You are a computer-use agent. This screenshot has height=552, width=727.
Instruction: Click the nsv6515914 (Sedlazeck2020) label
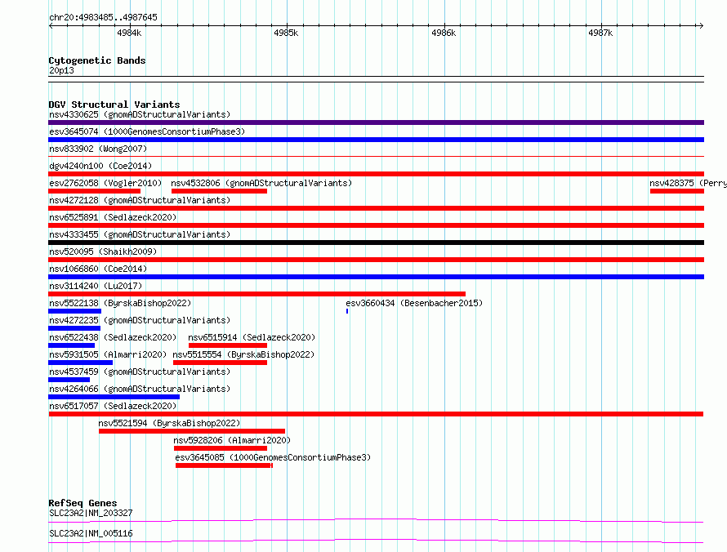pos(252,337)
